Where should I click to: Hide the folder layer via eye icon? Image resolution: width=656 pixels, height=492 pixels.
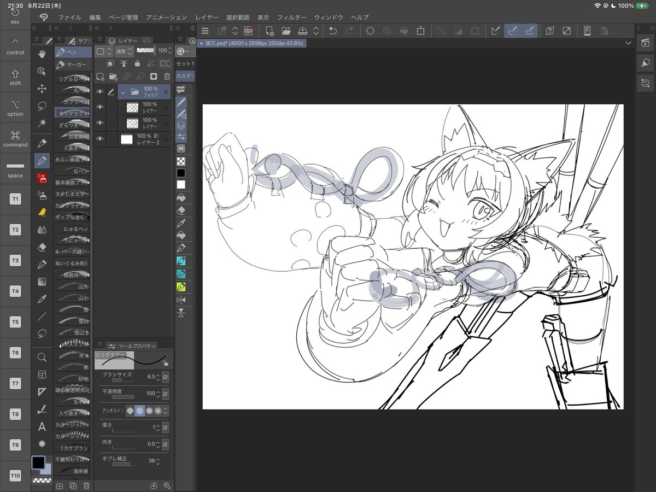100,92
